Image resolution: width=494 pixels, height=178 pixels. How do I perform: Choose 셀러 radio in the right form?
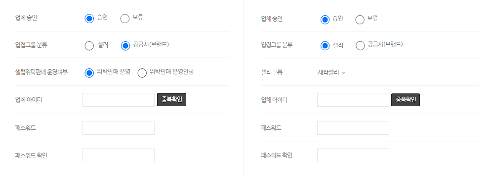325,46
